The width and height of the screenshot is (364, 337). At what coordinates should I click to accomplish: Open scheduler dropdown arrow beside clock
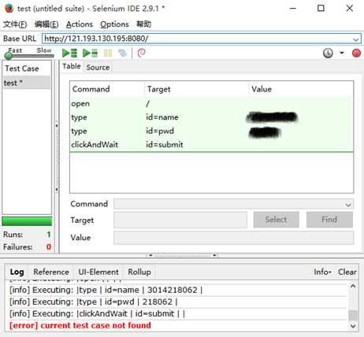342,53
